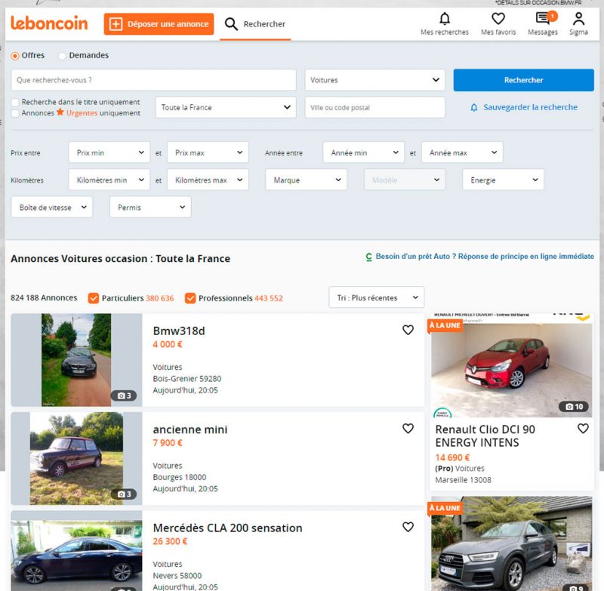Click the 4 000 € price text
This screenshot has width=604, height=591.
168,344
